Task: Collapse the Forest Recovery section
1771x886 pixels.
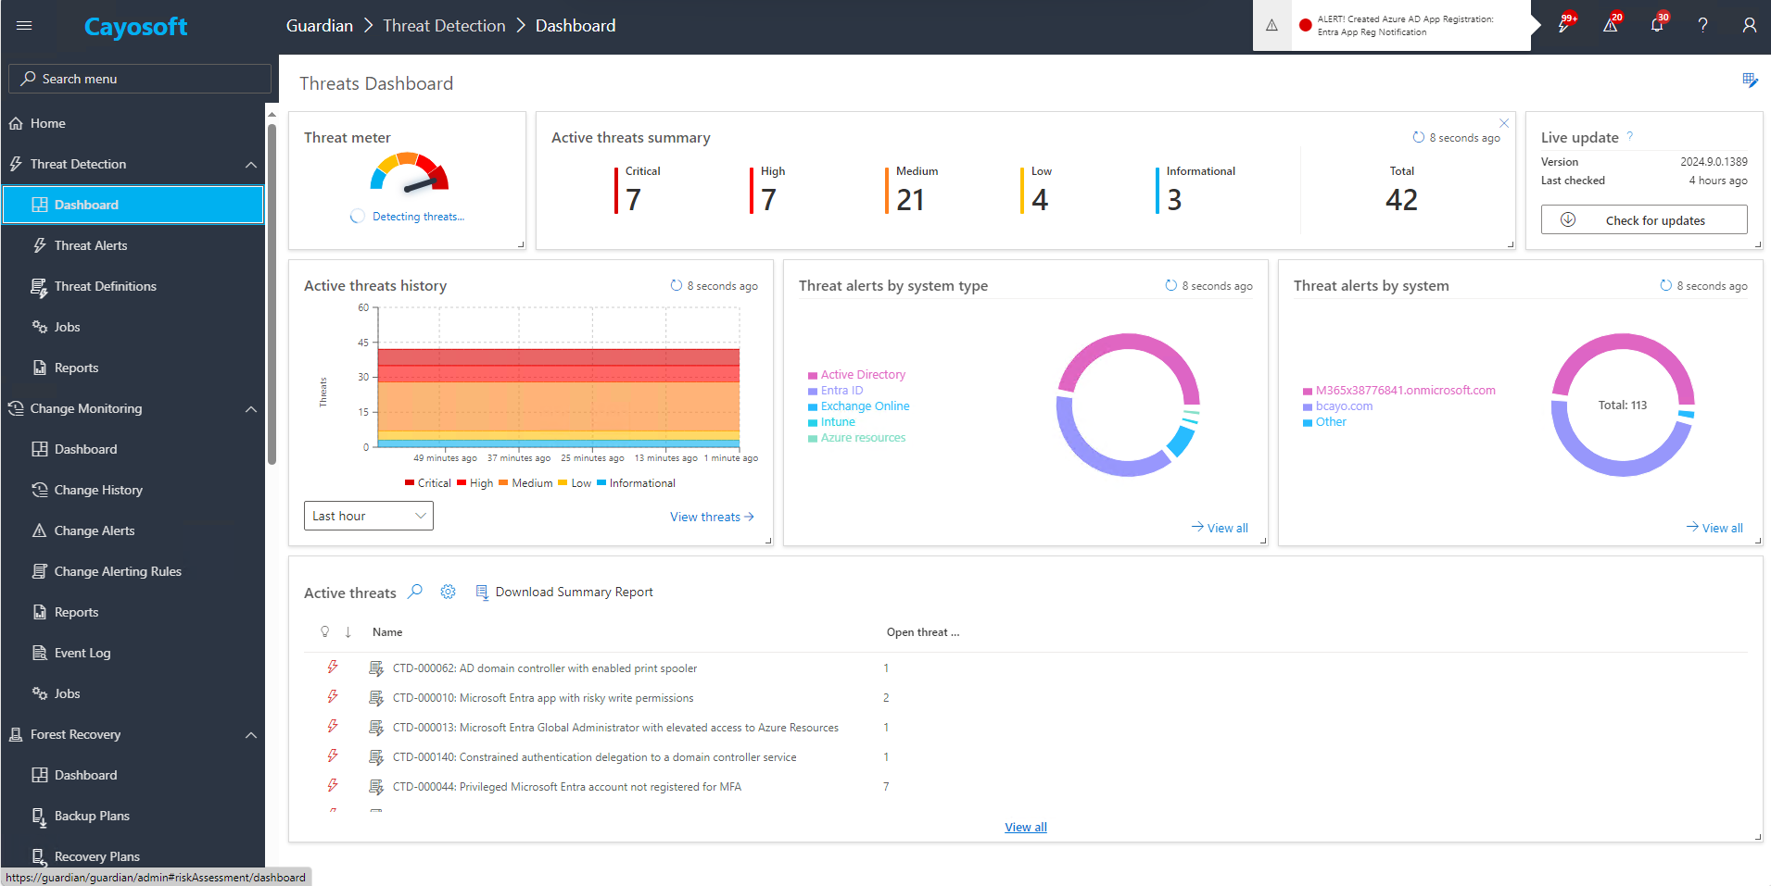Action: (x=251, y=734)
